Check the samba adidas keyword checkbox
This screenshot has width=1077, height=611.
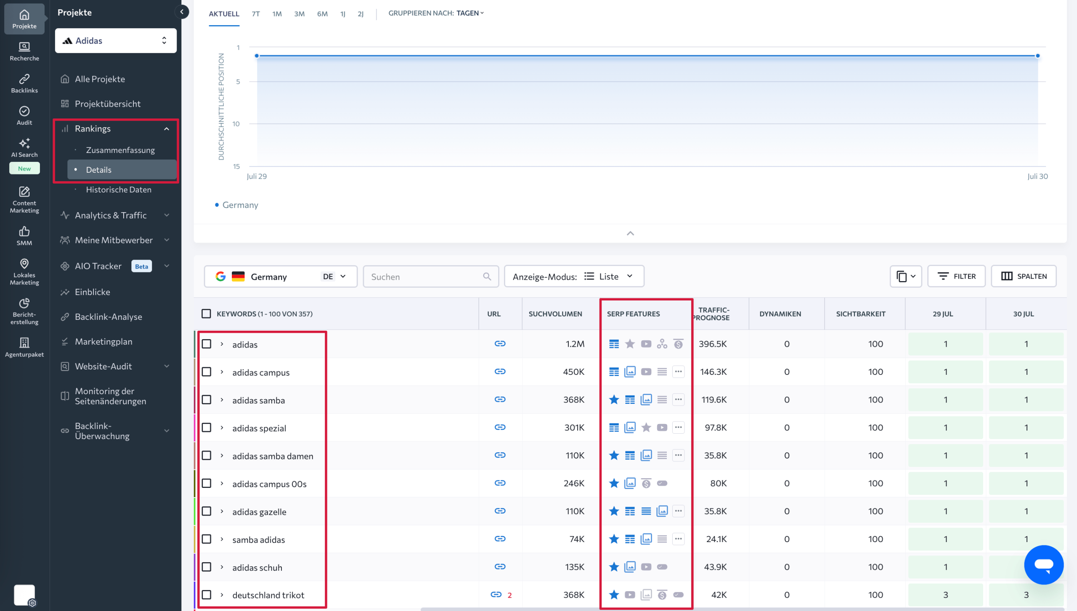coord(206,539)
